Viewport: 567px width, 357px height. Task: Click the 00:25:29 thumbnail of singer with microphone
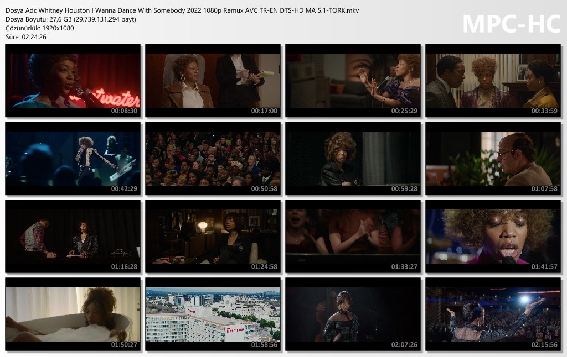click(x=353, y=81)
